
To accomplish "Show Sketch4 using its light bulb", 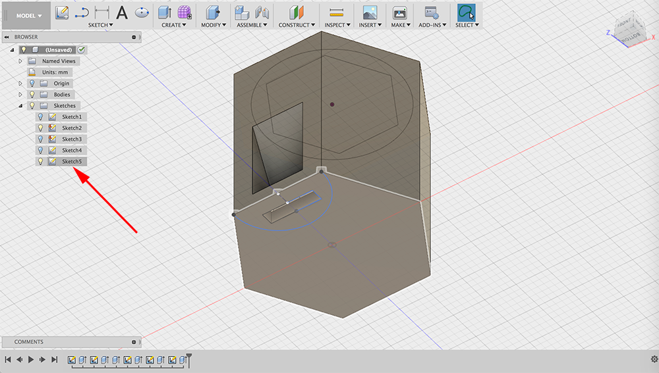I will click(x=40, y=150).
